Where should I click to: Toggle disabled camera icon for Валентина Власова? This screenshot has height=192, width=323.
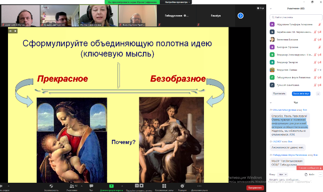[x=320, y=40]
